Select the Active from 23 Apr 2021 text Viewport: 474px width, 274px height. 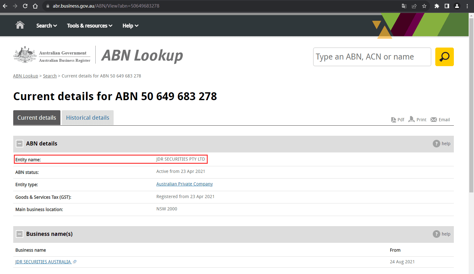pyautogui.click(x=181, y=171)
